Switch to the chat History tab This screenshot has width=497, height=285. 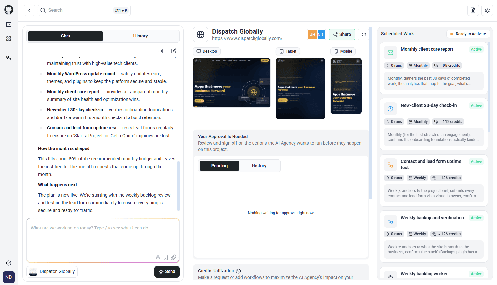[140, 36]
